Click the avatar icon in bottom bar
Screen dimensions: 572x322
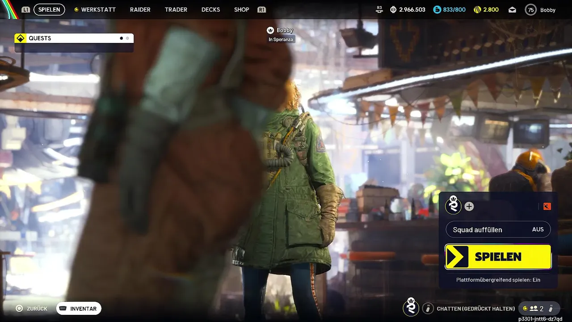coord(411,307)
